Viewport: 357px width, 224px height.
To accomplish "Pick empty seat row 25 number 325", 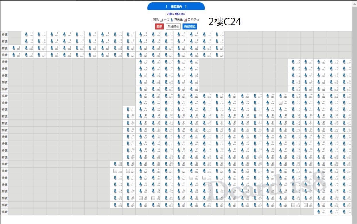I will click(x=153, y=198).
